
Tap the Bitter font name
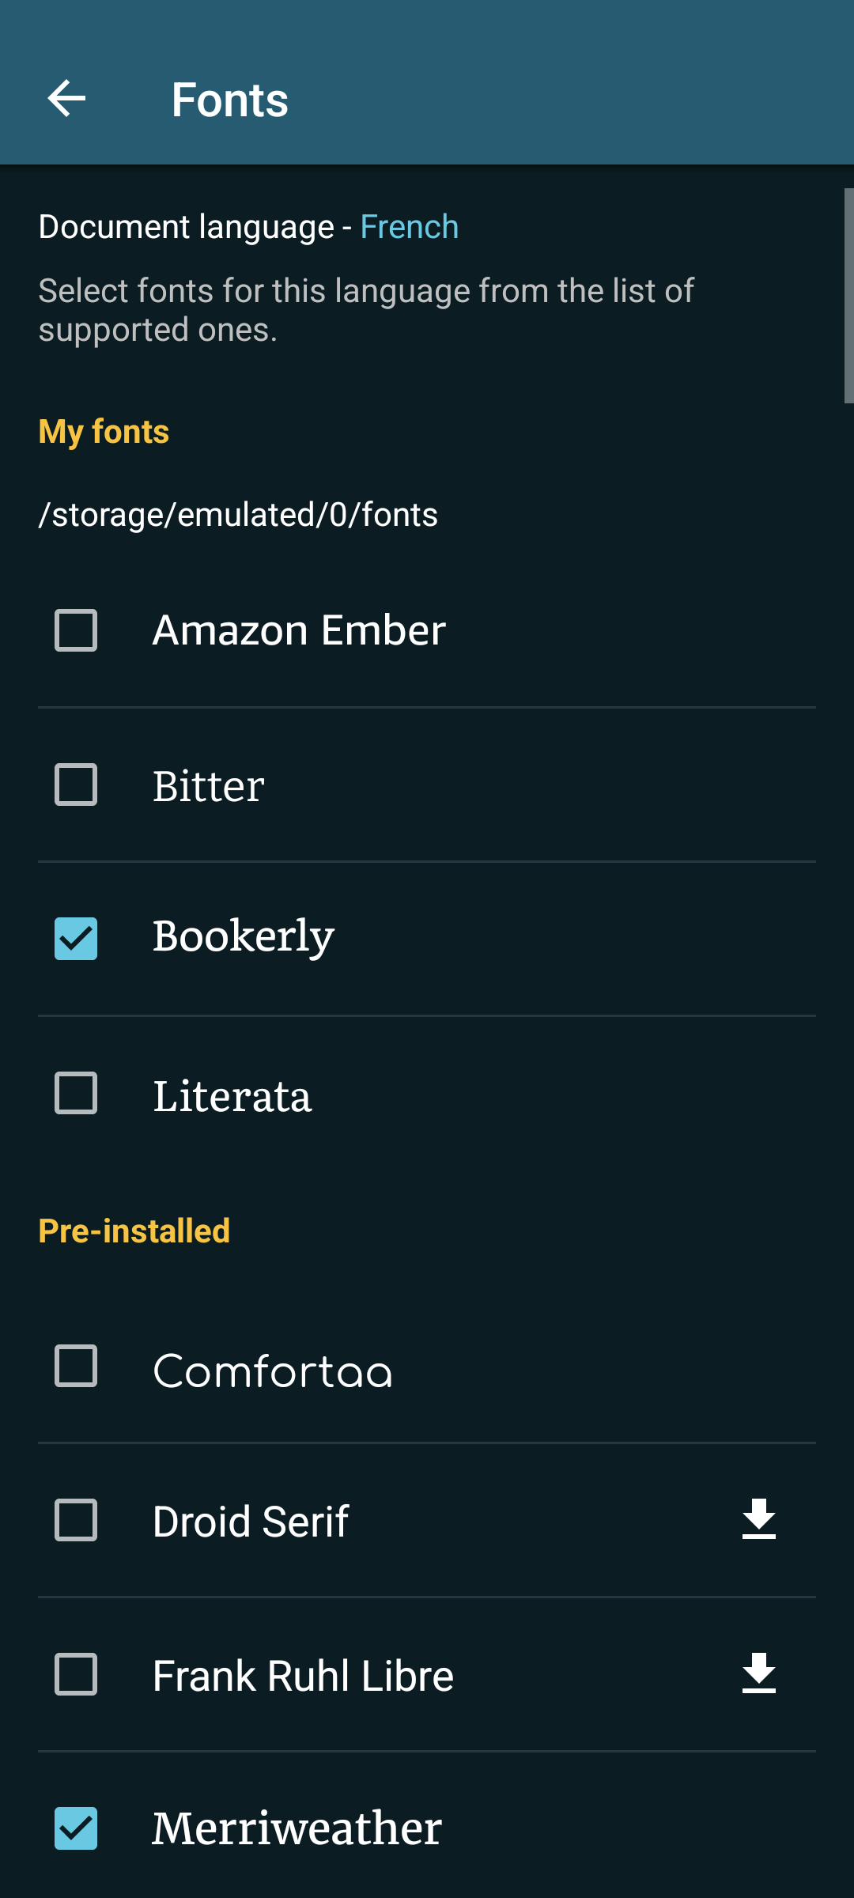pos(208,786)
